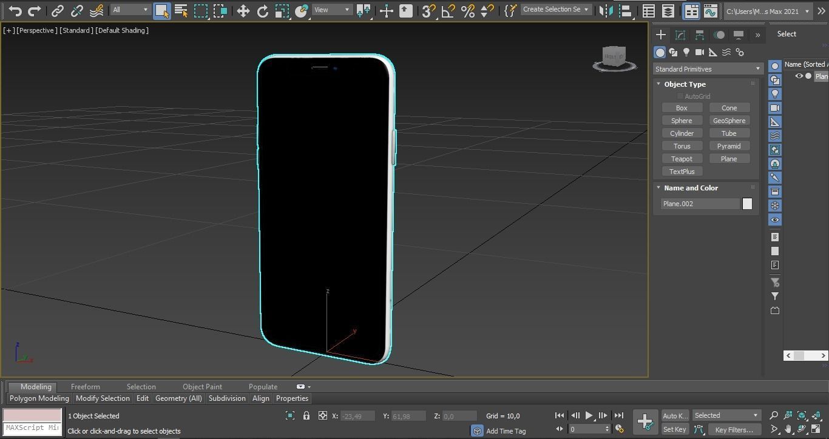This screenshot has width=829, height=439.
Task: Switch to the Modeling ribbon tab
Action: (36, 387)
